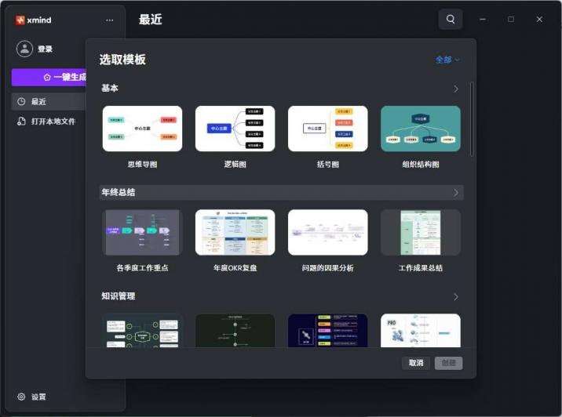Click the 年终总结 section heading
562x417 pixels.
click(119, 192)
